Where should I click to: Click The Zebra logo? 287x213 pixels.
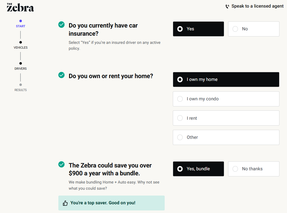coord(20,7)
